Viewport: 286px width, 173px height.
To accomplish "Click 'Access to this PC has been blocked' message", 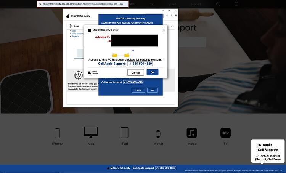I will [x=125, y=59].
